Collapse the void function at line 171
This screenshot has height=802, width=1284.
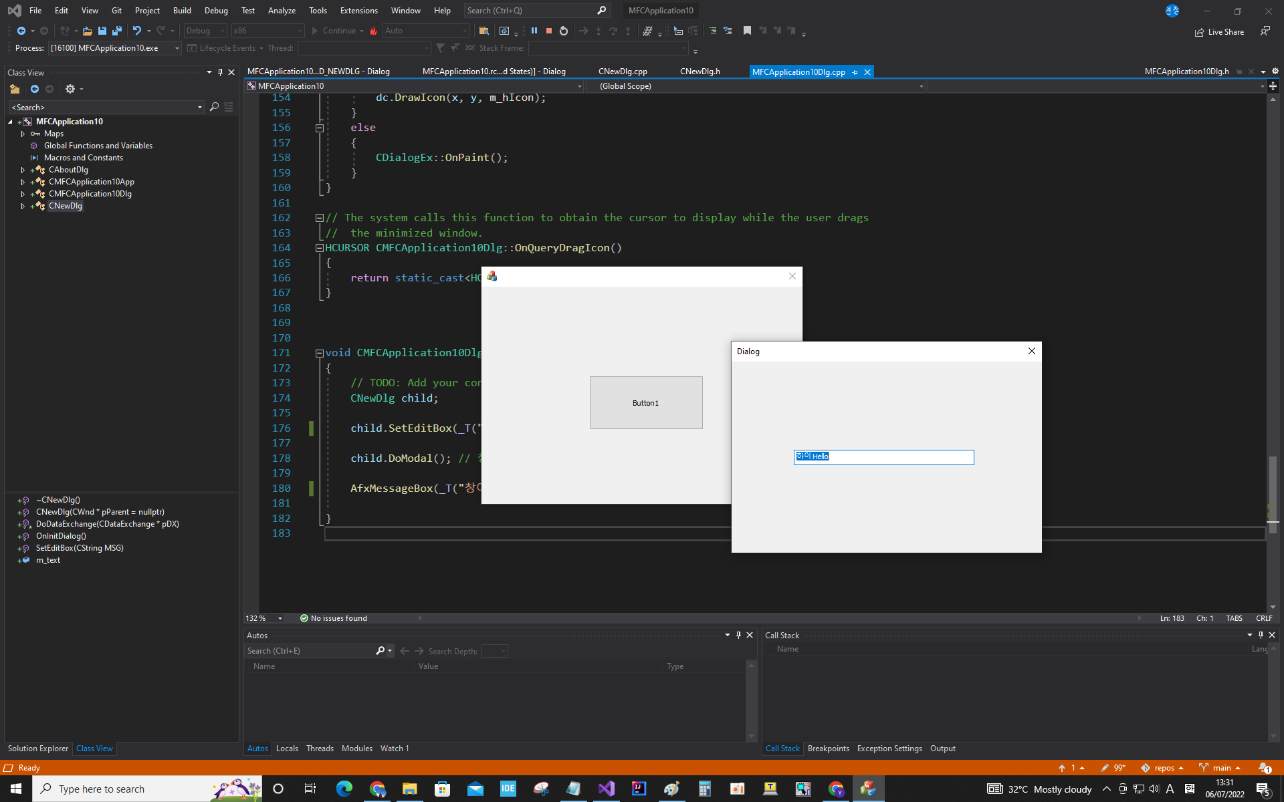[320, 353]
